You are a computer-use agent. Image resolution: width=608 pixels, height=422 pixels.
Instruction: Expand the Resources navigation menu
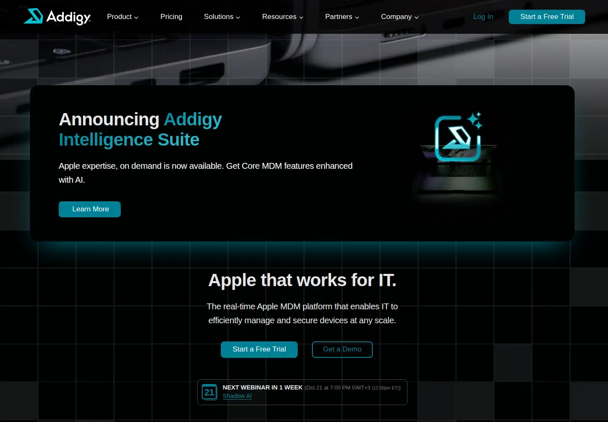point(283,17)
